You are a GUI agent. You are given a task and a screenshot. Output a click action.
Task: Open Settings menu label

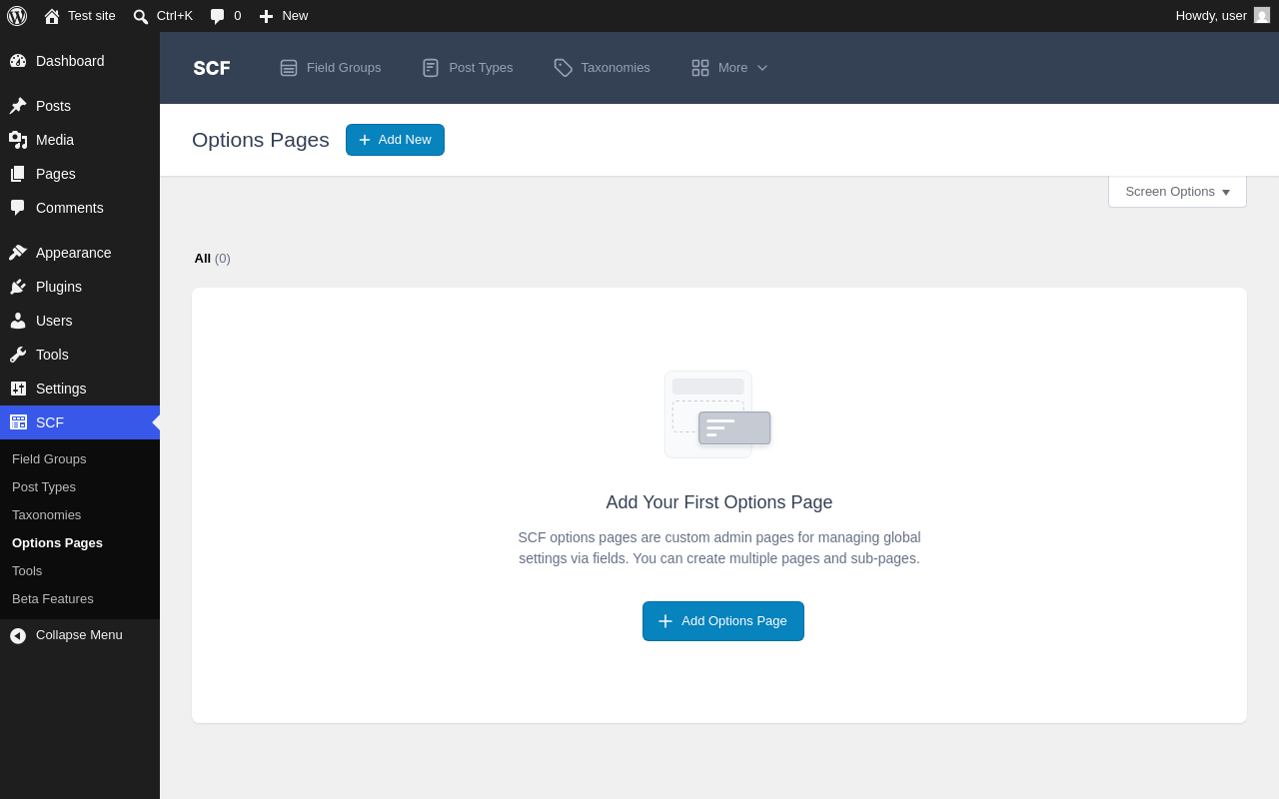(x=61, y=389)
